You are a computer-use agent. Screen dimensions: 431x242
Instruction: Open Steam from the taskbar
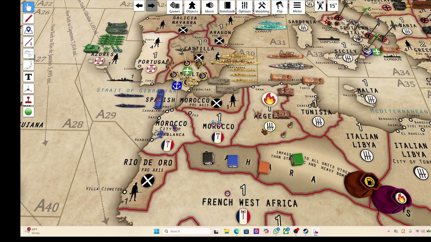tap(306, 231)
